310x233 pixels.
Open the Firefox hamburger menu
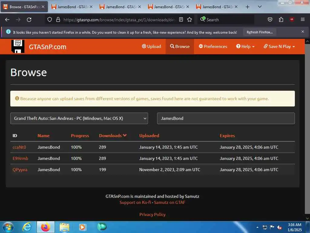(302, 19)
